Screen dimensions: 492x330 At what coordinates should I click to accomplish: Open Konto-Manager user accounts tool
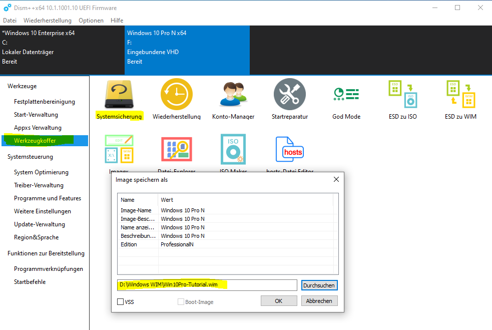click(x=233, y=100)
